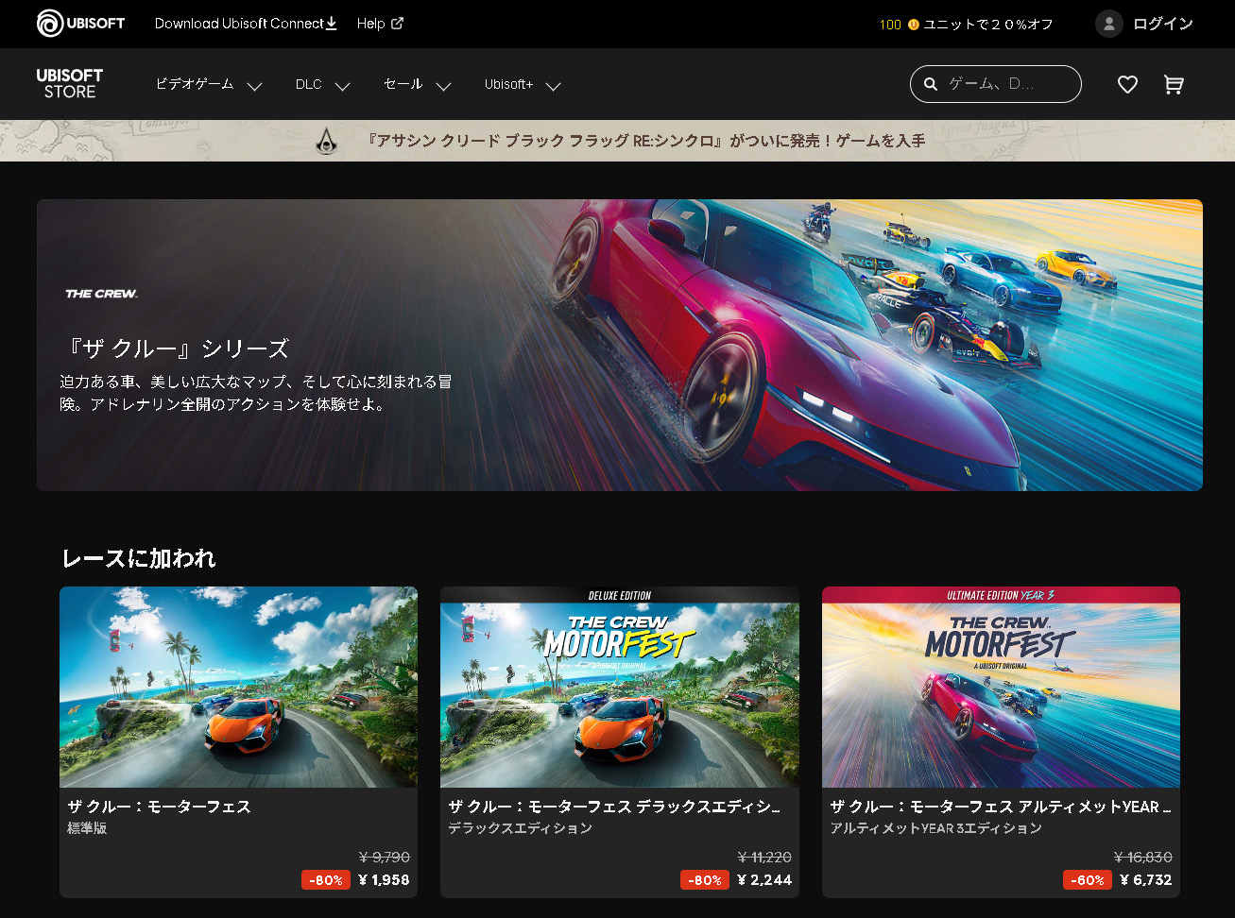Viewport: 1235px width, 918px height.
Task: Open the Ubisoft Store home logo
Action: click(x=70, y=84)
